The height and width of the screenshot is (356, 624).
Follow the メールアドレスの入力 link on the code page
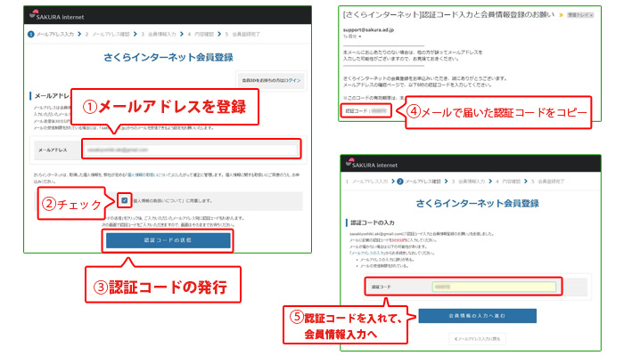click(x=367, y=253)
